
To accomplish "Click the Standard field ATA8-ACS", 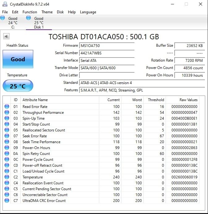I will point(142,83).
